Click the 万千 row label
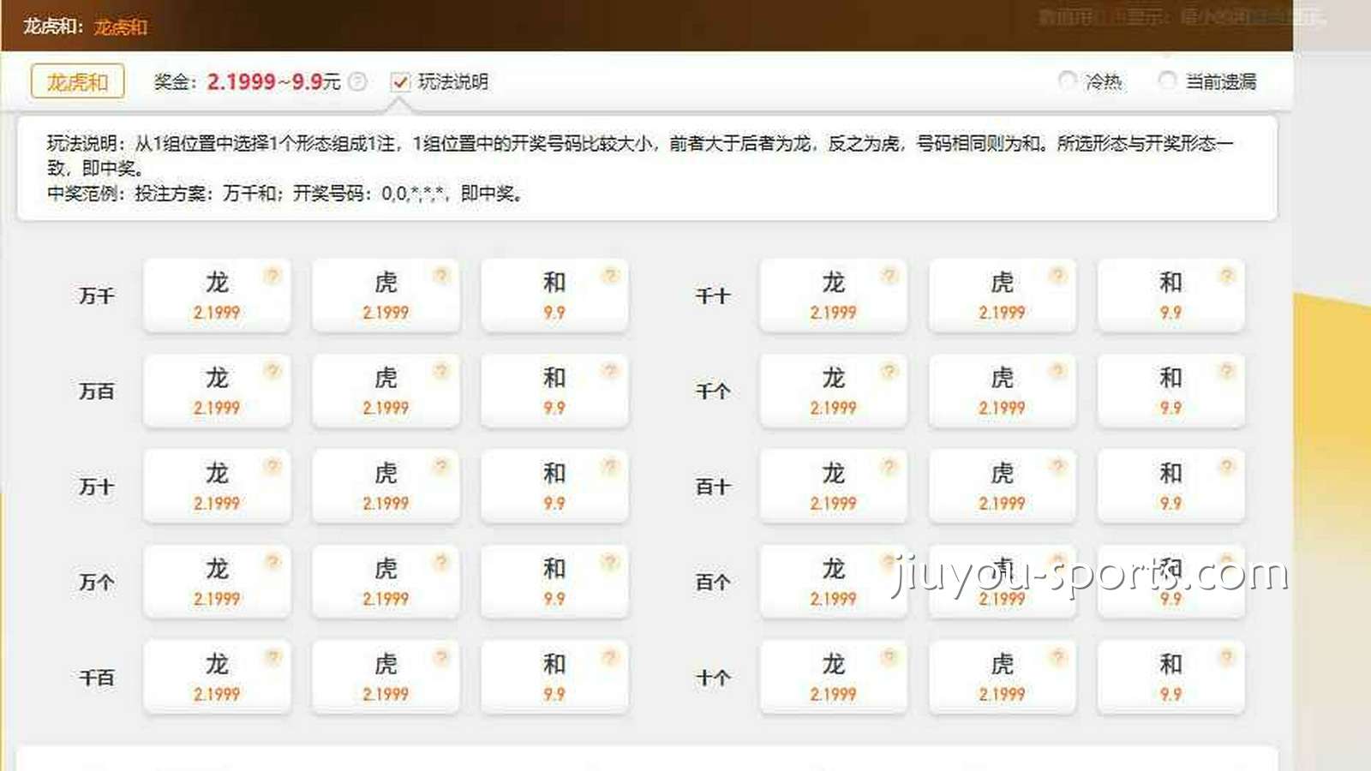The height and width of the screenshot is (771, 1371). (97, 296)
